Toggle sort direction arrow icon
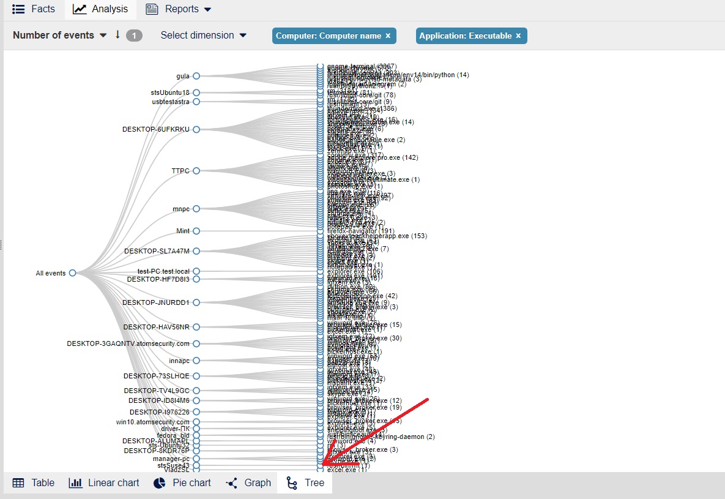This screenshot has width=725, height=499. click(x=117, y=35)
